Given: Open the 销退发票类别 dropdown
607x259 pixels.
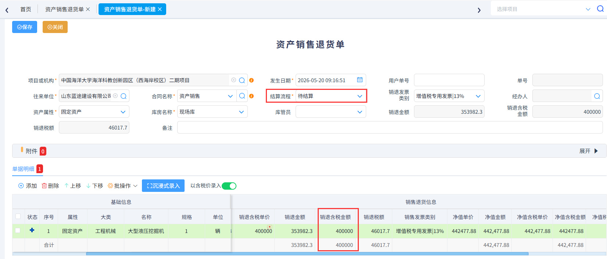Looking at the screenshot, I should (x=478, y=96).
